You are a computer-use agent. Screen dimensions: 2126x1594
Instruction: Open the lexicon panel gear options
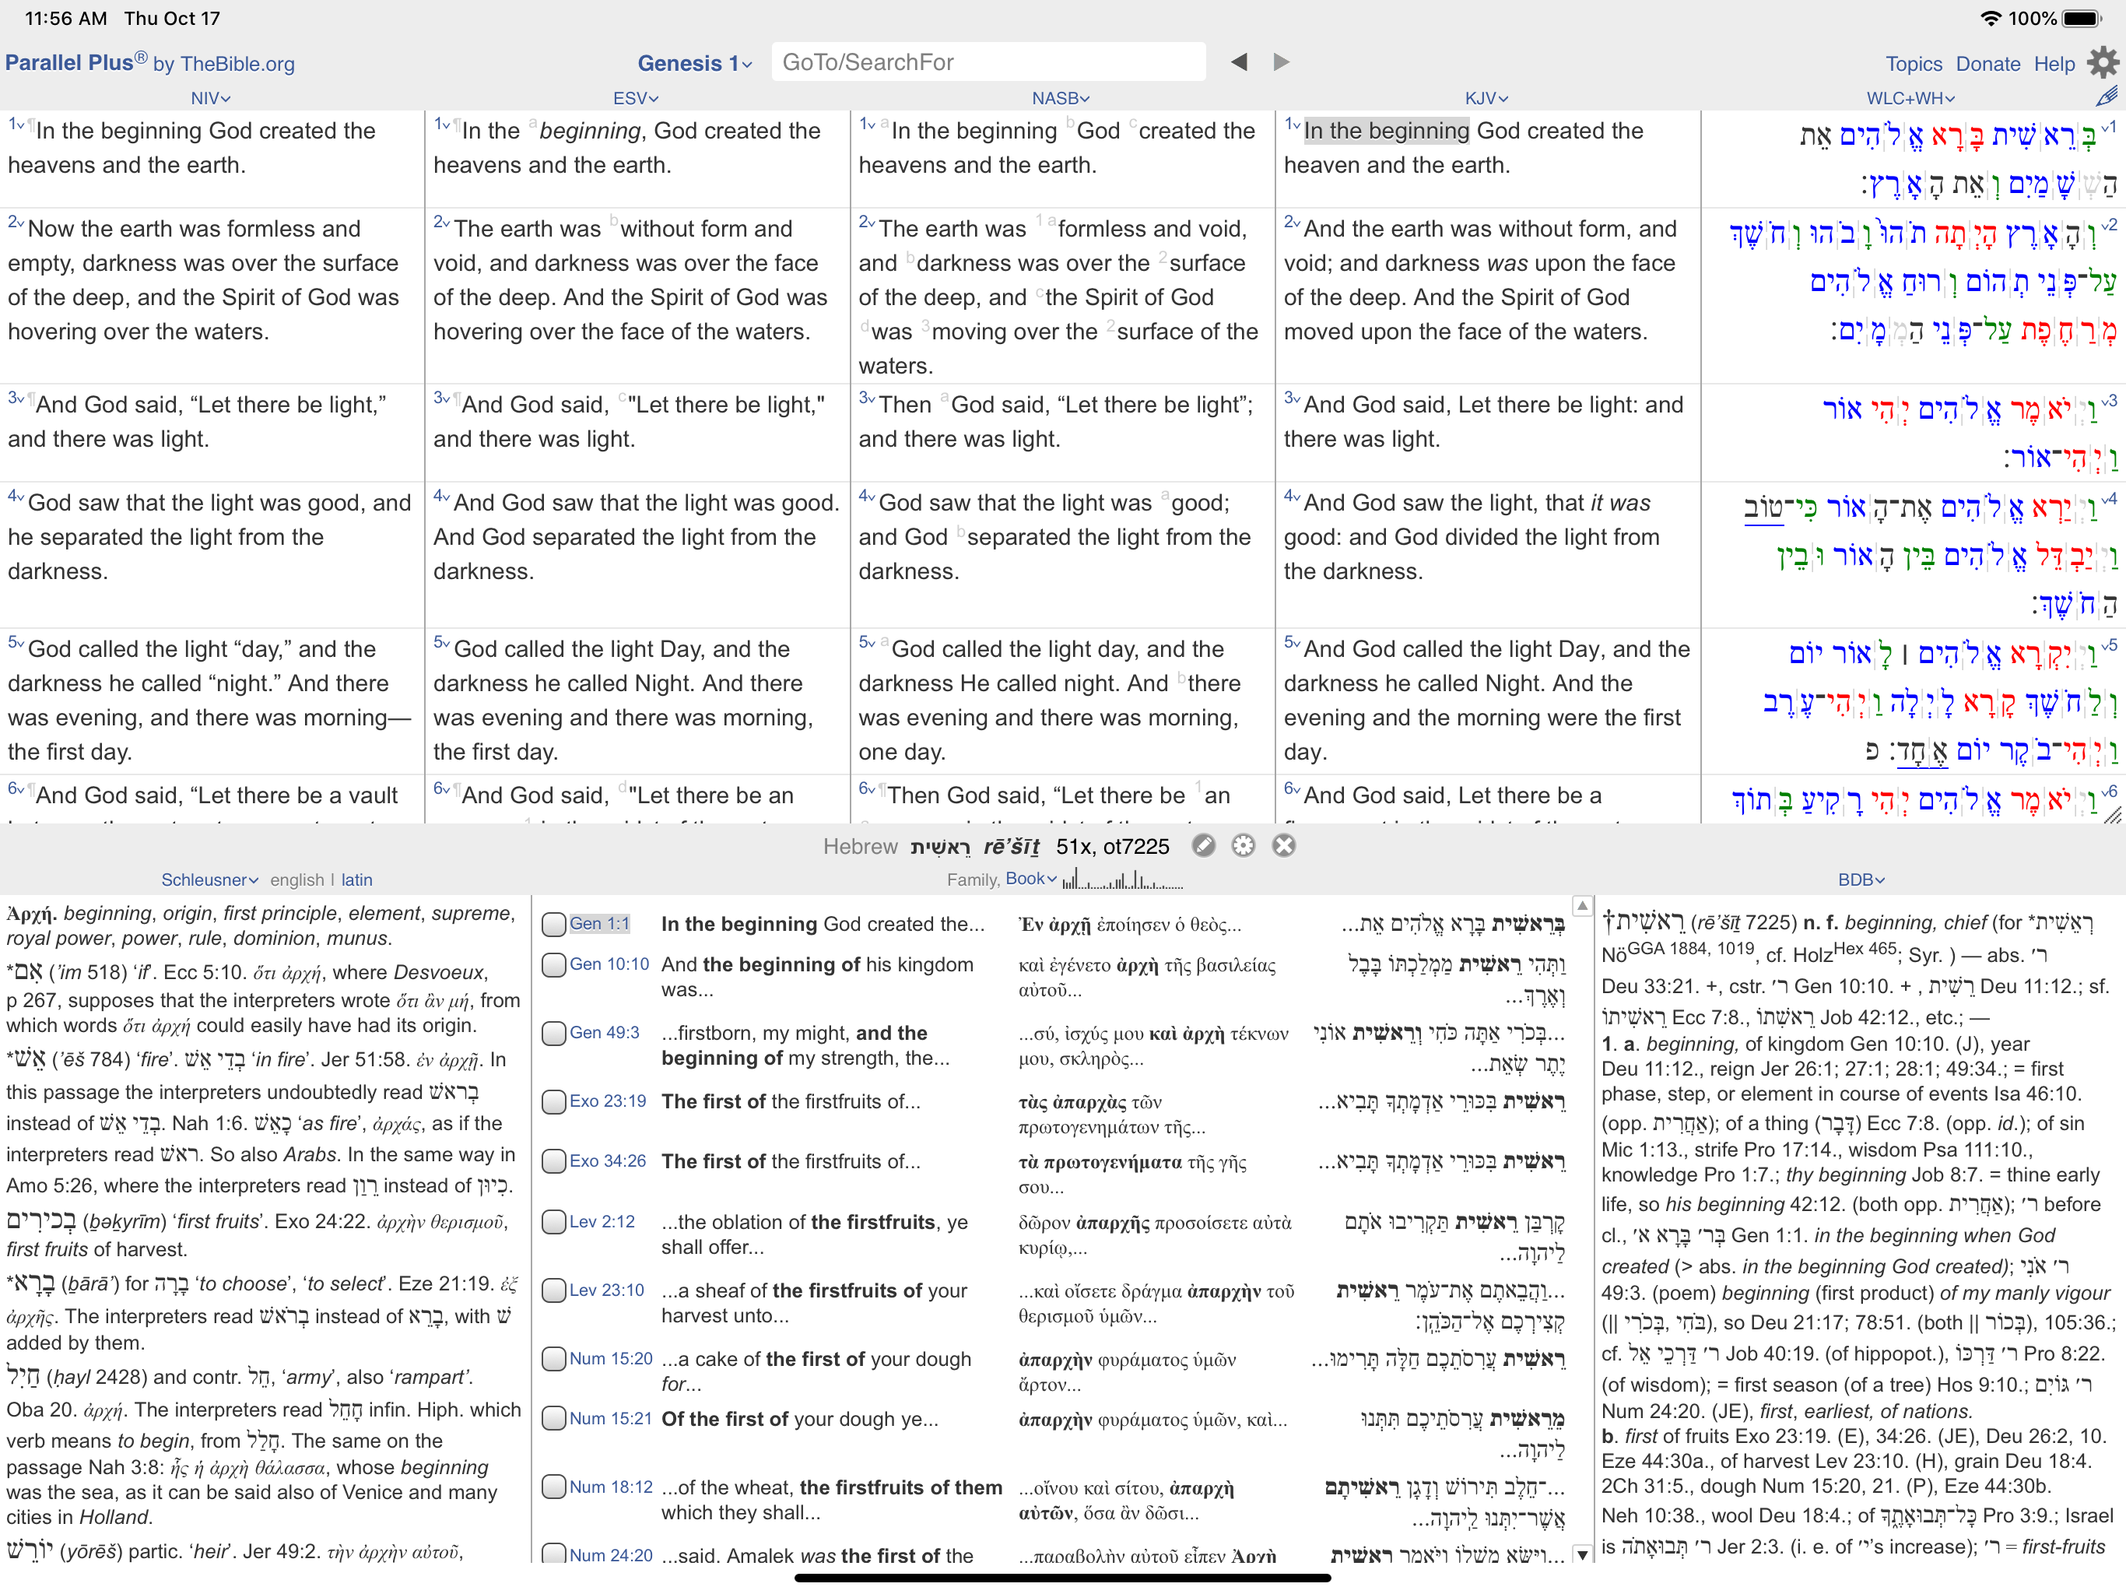1243,846
